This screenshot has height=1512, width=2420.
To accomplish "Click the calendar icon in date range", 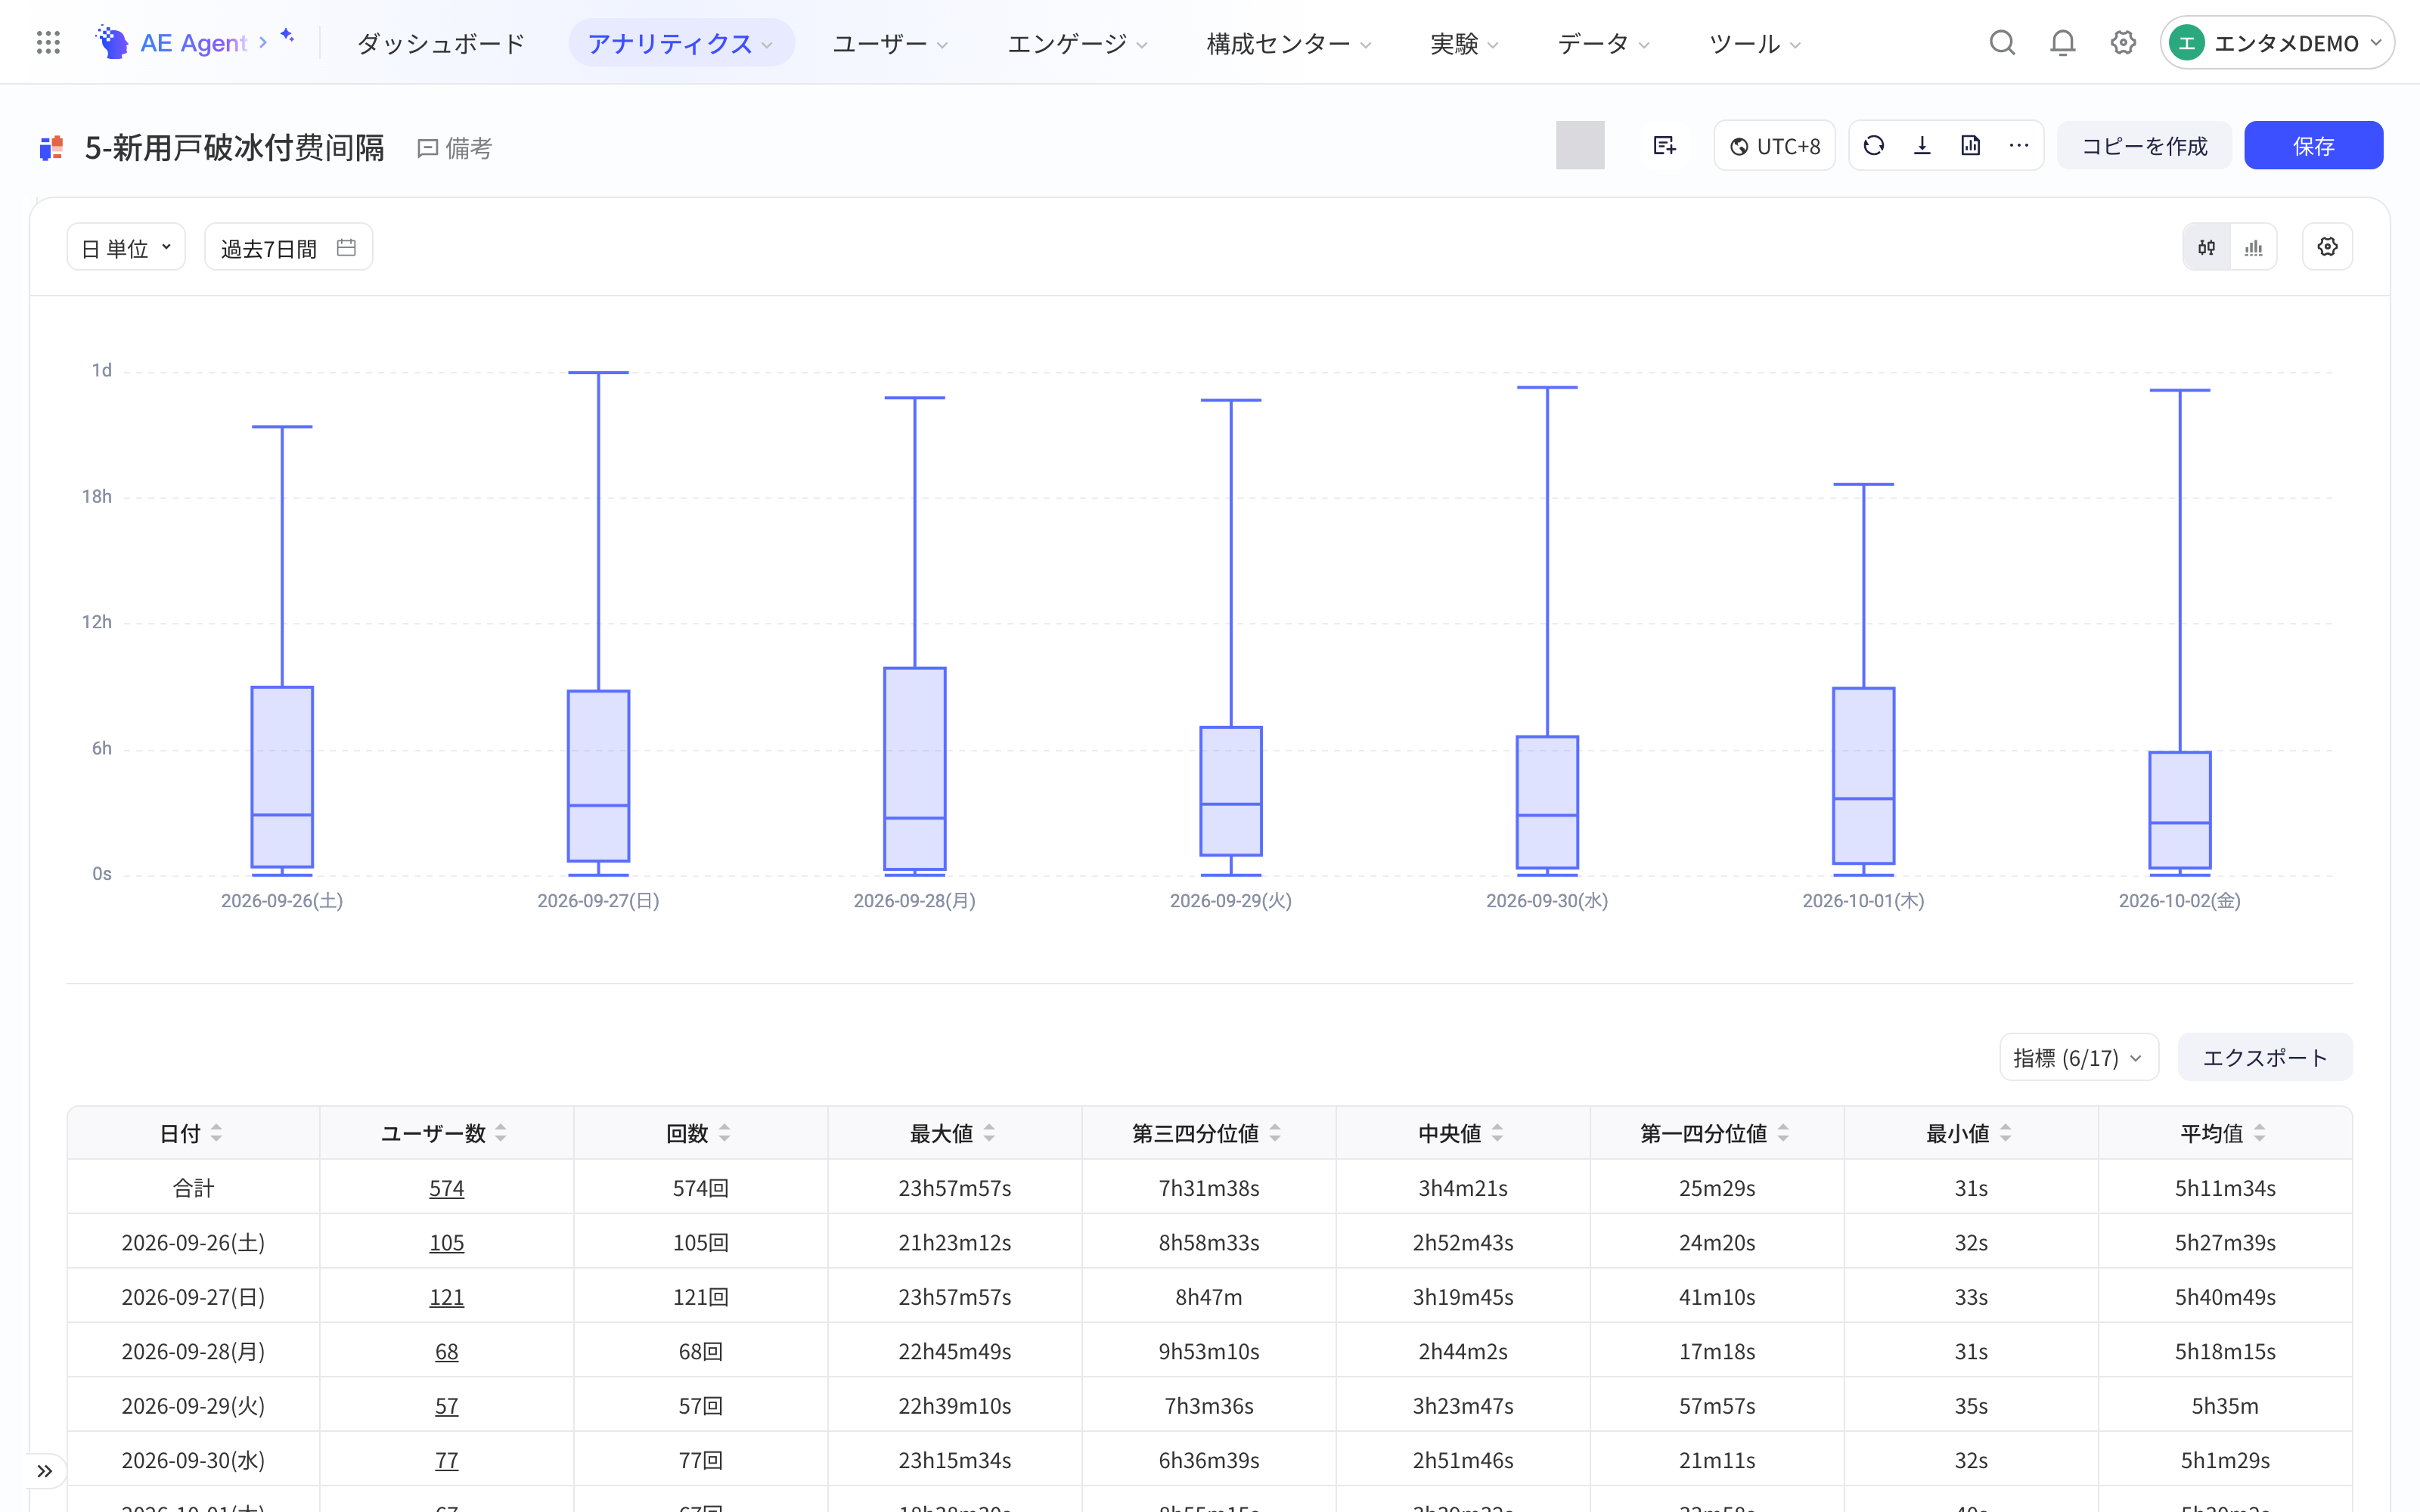I will [346, 247].
